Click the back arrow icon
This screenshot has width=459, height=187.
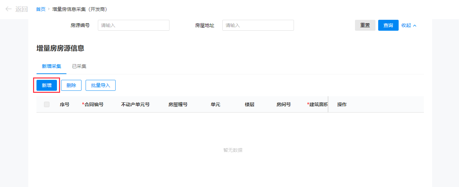(9, 9)
